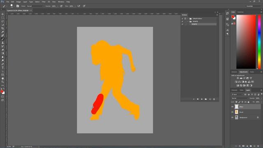This screenshot has width=263, height=148.
Task: Click the new adjustment layer icon in Layers
Action: [247, 146]
